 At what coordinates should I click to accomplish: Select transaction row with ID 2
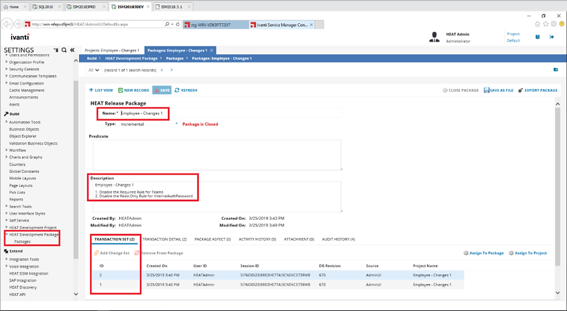point(277,275)
